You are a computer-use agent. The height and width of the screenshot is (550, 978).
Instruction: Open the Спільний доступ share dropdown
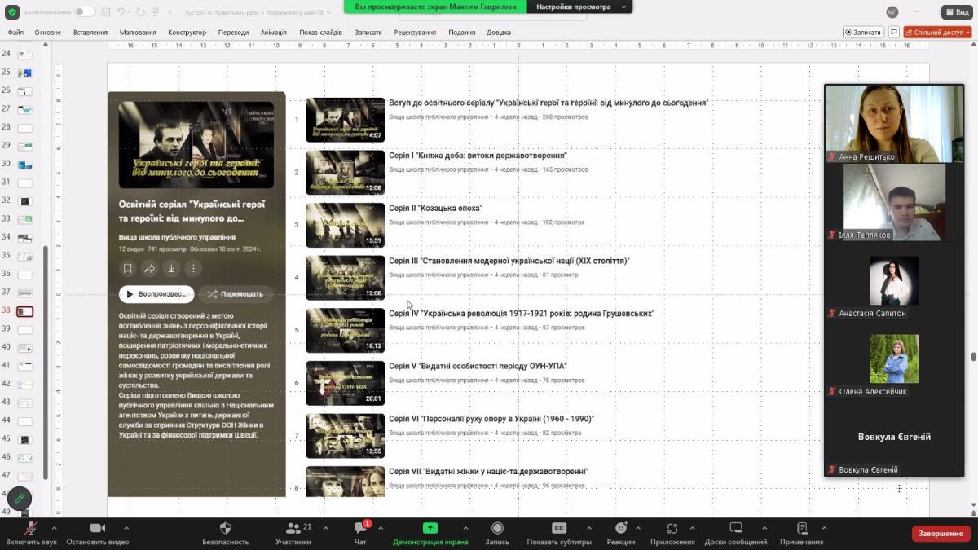pyautogui.click(x=937, y=32)
